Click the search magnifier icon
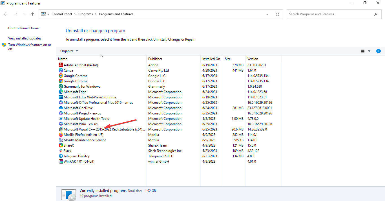Screen dimensions: 385x201 [376, 14]
